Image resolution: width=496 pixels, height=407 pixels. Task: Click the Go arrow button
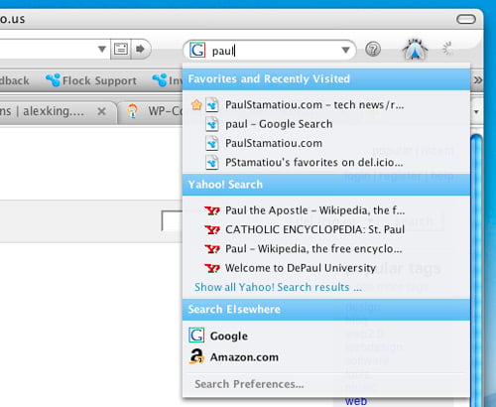click(x=141, y=50)
